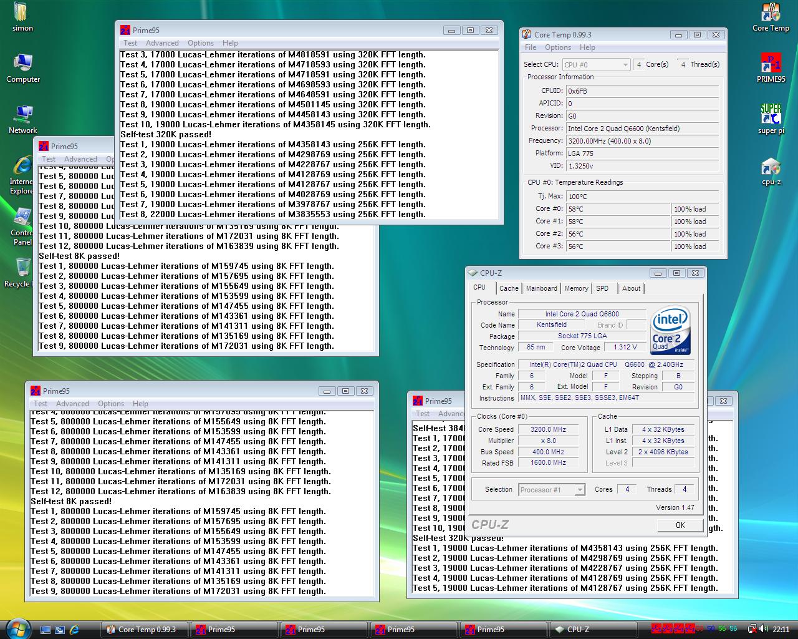Open the File menu in Core Temp
Image resolution: width=798 pixels, height=639 pixels.
[531, 47]
